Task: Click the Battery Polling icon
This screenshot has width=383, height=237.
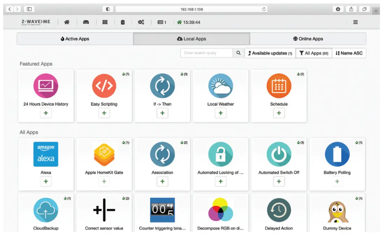Action: [x=337, y=154]
